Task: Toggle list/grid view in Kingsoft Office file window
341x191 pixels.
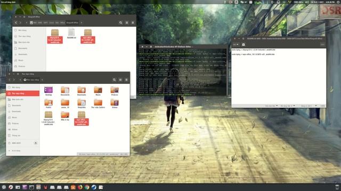Action: pyautogui.click(x=127, y=22)
